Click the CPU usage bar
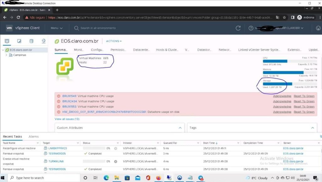 pos(290,61)
